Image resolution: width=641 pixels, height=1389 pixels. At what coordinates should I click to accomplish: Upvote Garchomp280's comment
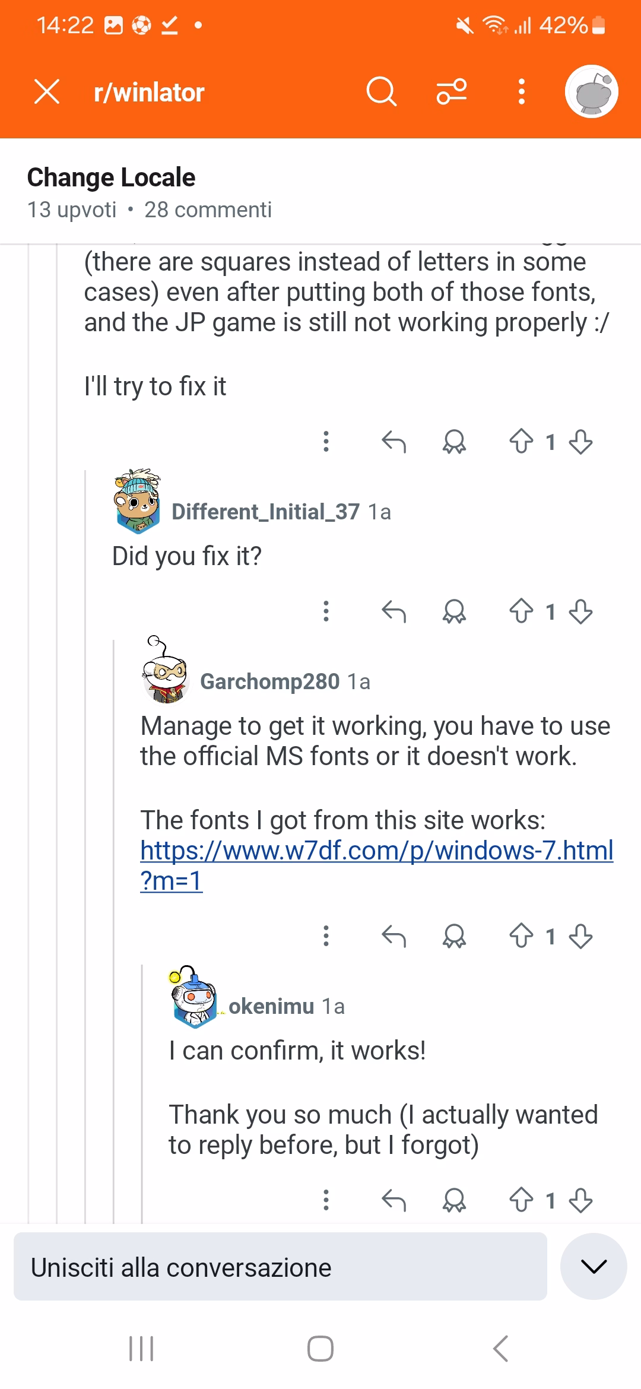[521, 936]
